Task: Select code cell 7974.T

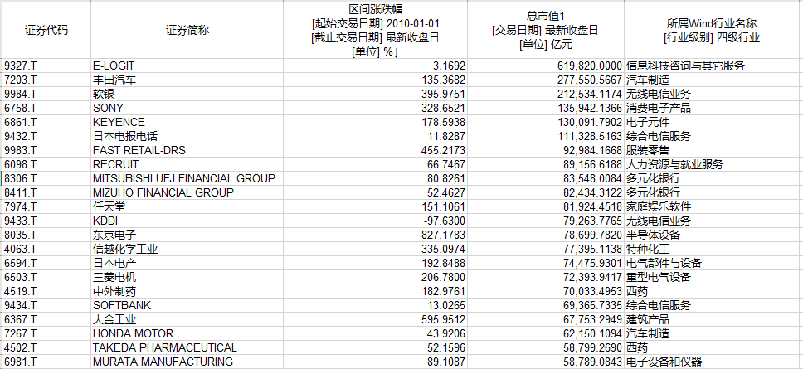Action: coord(46,206)
